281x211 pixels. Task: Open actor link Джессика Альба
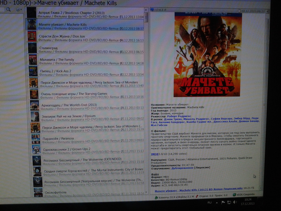tap(226, 121)
